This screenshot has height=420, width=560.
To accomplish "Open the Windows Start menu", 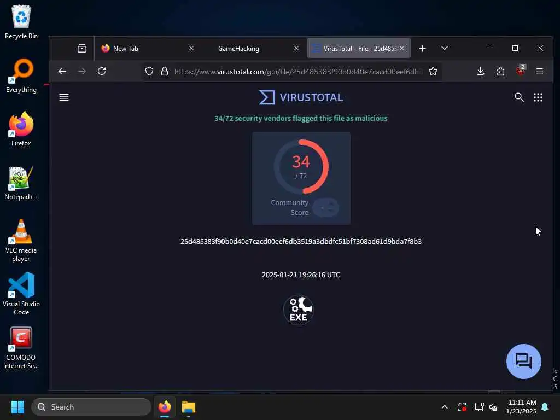I will pyautogui.click(x=17, y=407).
